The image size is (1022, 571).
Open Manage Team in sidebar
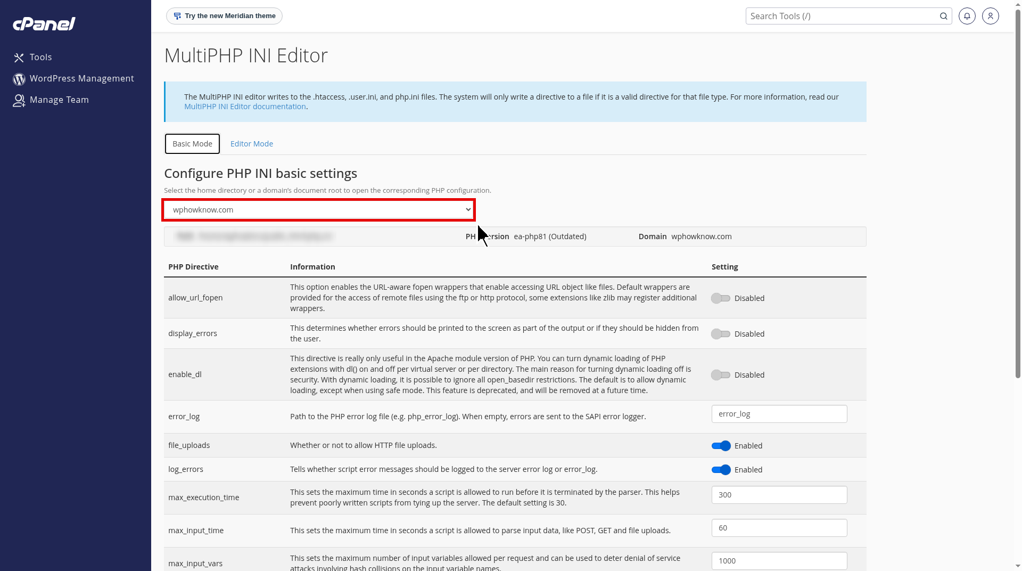51,100
